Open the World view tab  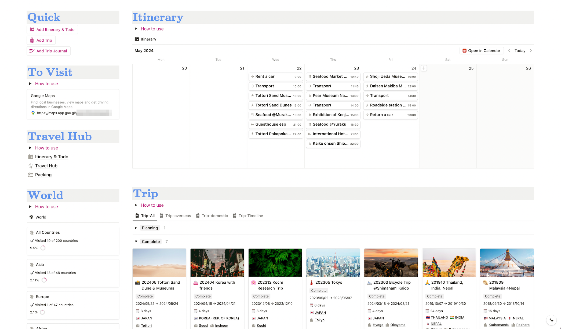click(38, 217)
